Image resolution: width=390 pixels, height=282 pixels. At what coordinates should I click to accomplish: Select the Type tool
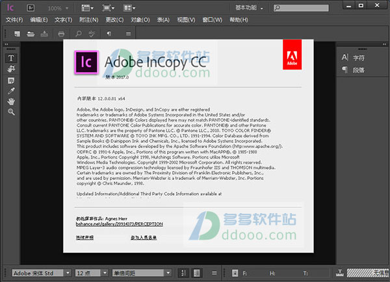(x=11, y=58)
